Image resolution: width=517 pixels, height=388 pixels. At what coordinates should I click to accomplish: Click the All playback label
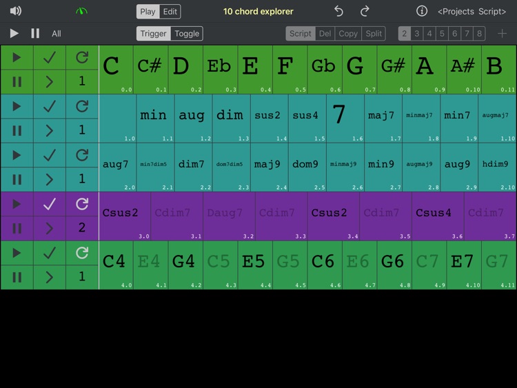[x=57, y=34]
